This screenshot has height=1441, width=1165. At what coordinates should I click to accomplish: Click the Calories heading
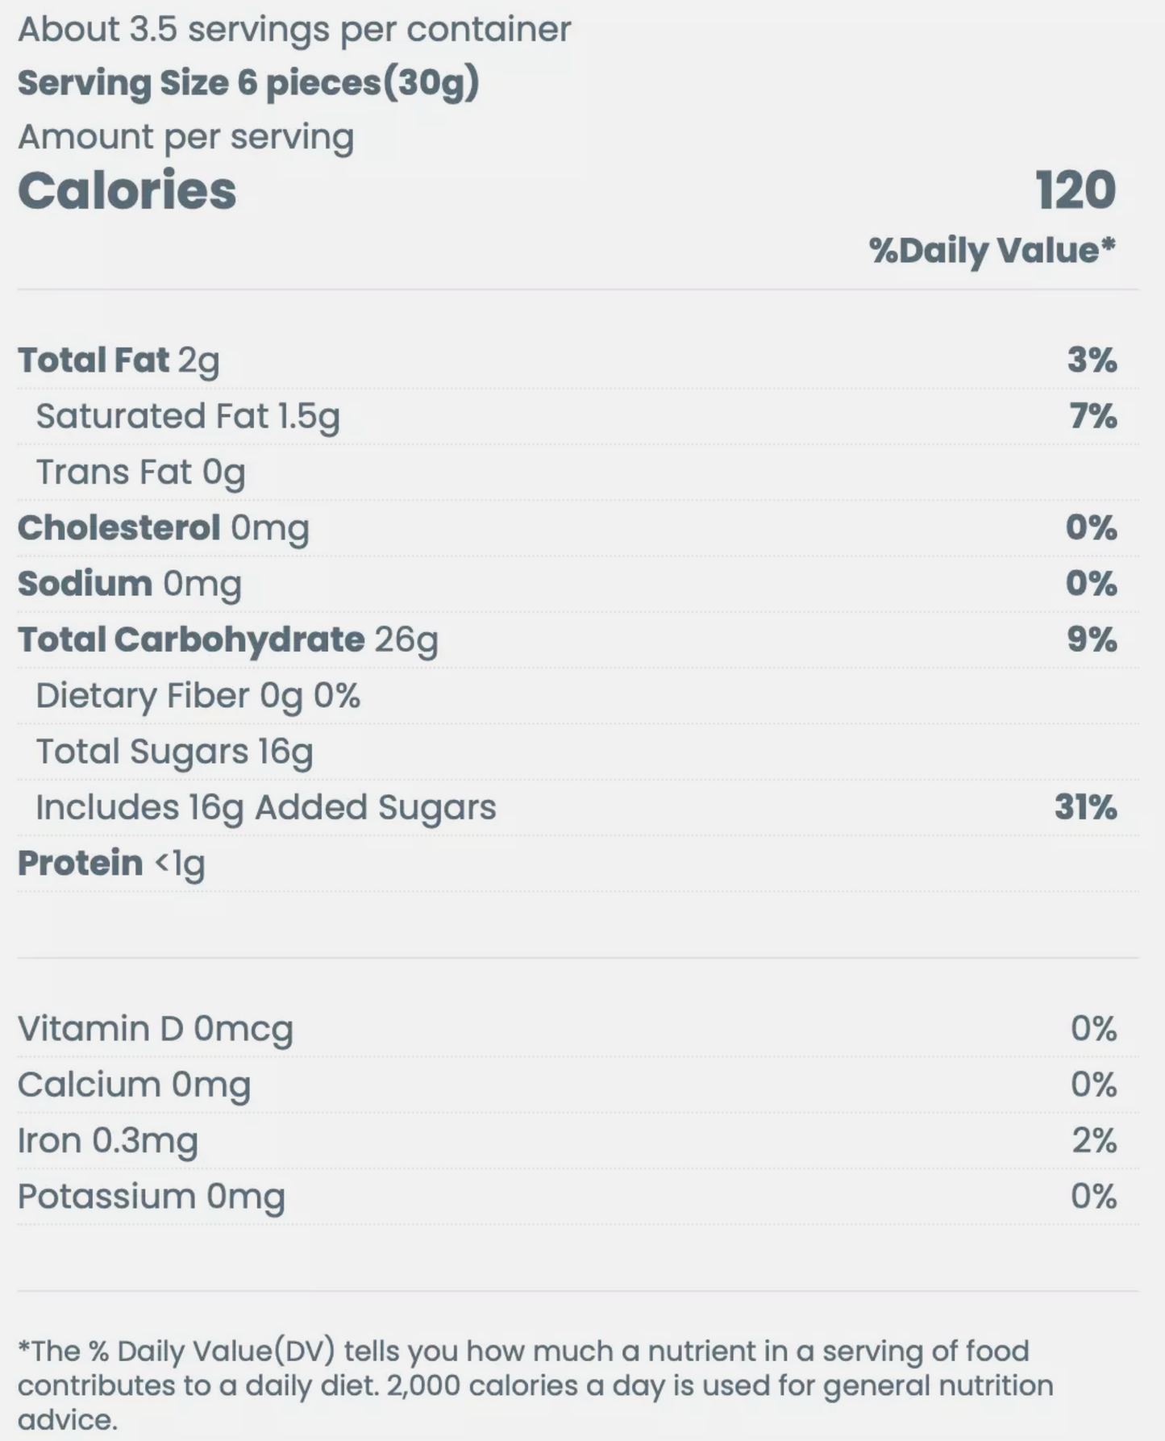click(127, 191)
